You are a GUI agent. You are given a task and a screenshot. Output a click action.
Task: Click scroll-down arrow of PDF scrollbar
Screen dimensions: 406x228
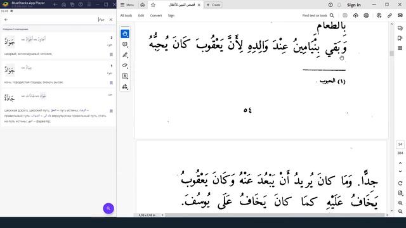[x=391, y=210]
